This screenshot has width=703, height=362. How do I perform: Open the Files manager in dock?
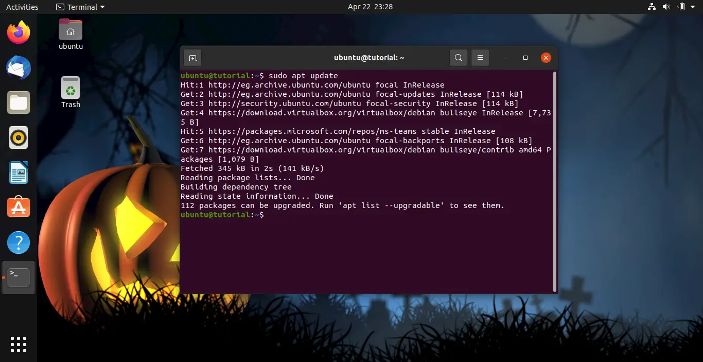(19, 102)
